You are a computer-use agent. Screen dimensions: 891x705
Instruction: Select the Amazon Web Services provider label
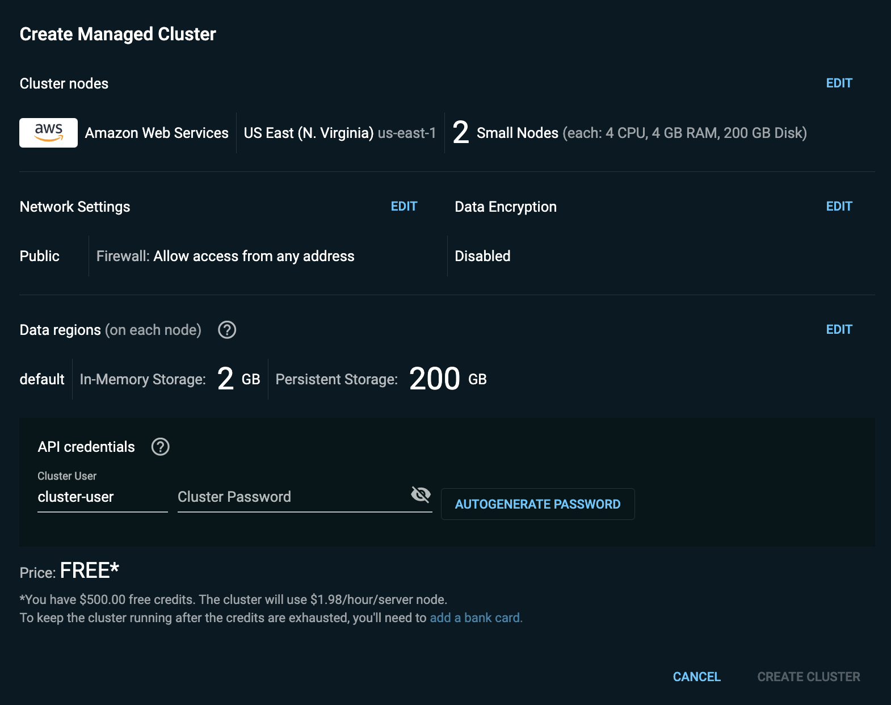pyautogui.click(x=157, y=133)
